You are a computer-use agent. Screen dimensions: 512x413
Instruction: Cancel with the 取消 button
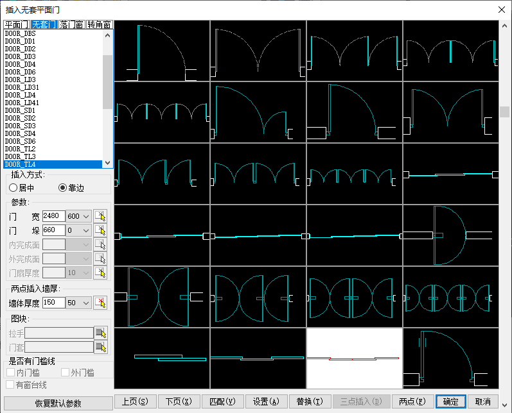[483, 401]
